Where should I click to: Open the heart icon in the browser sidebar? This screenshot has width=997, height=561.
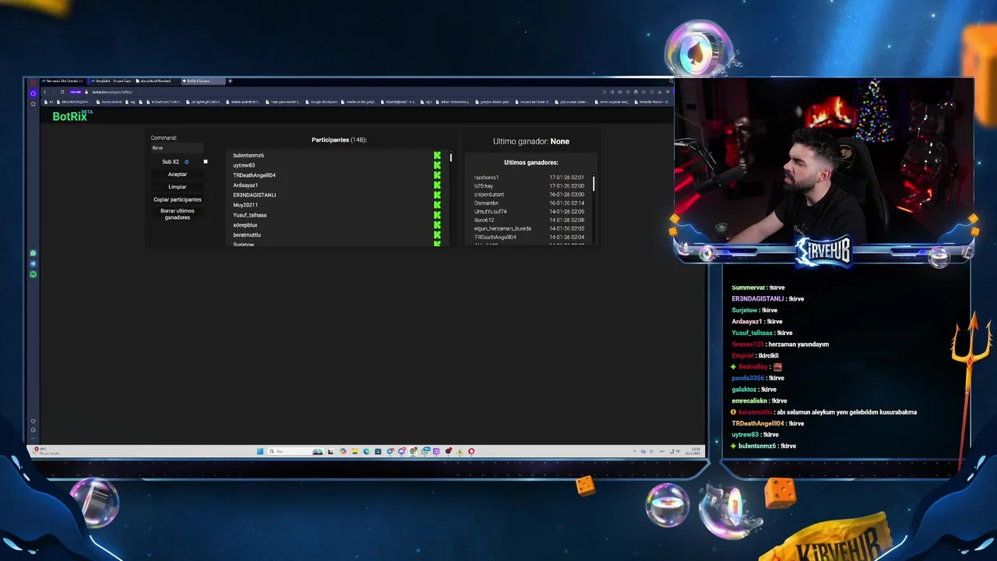point(33,422)
